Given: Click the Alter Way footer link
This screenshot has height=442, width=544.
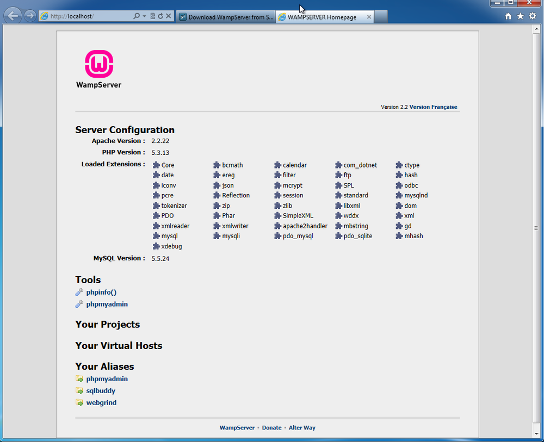Looking at the screenshot, I should [302, 428].
